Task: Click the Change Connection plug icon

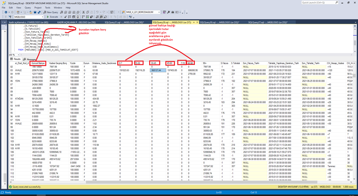Action: coord(10,17)
